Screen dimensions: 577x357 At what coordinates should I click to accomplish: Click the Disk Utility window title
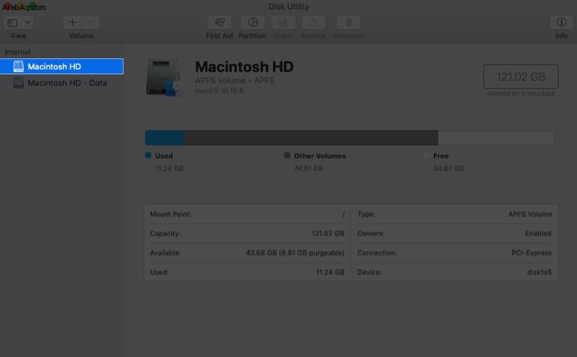(x=289, y=6)
